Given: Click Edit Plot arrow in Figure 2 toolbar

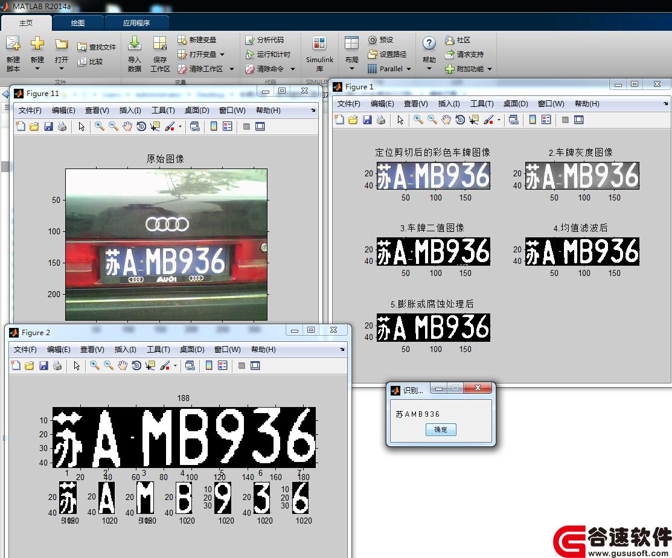Looking at the screenshot, I should click(x=77, y=365).
